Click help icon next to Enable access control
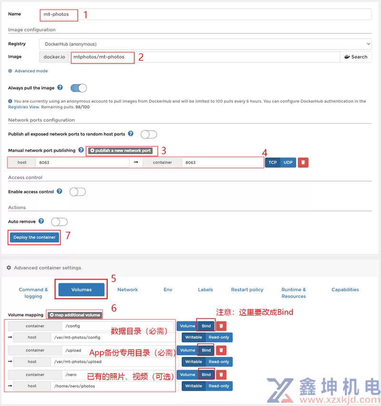Viewport: 381px width, 406px height. [x=60, y=191]
